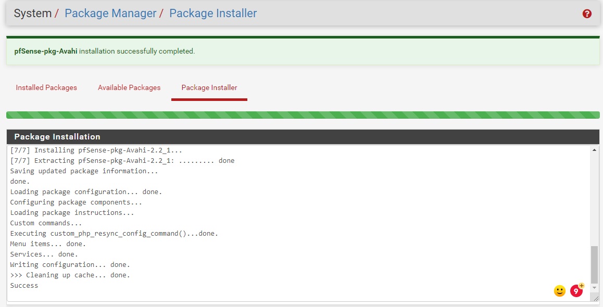This screenshot has height=307, width=603.
Task: Click the 'Package Installation' panel heading
Action: [57, 137]
